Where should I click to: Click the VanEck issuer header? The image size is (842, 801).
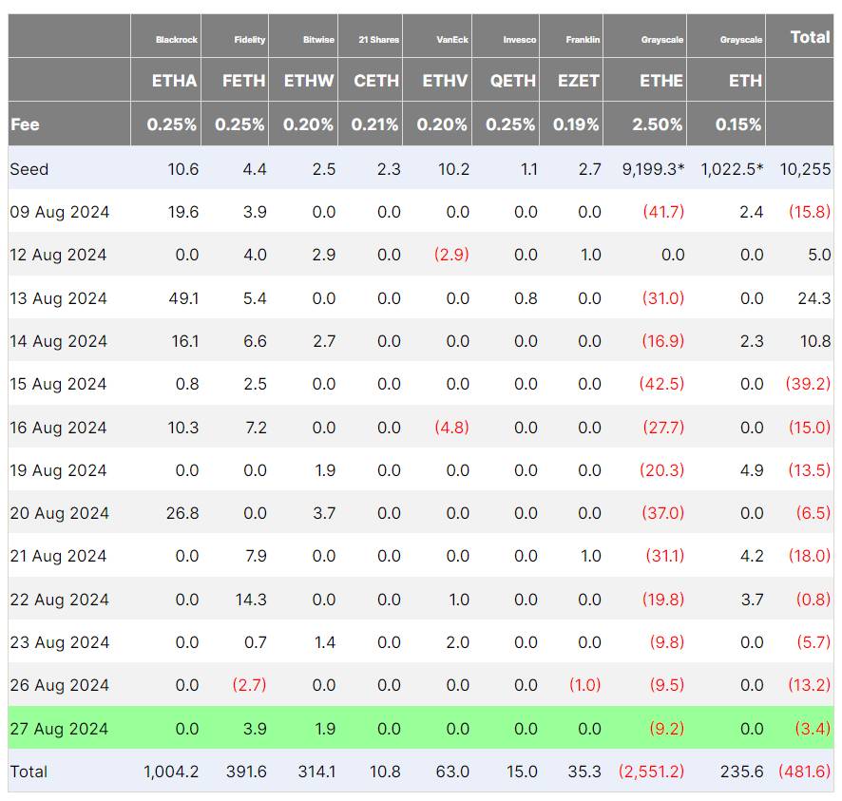coord(452,40)
